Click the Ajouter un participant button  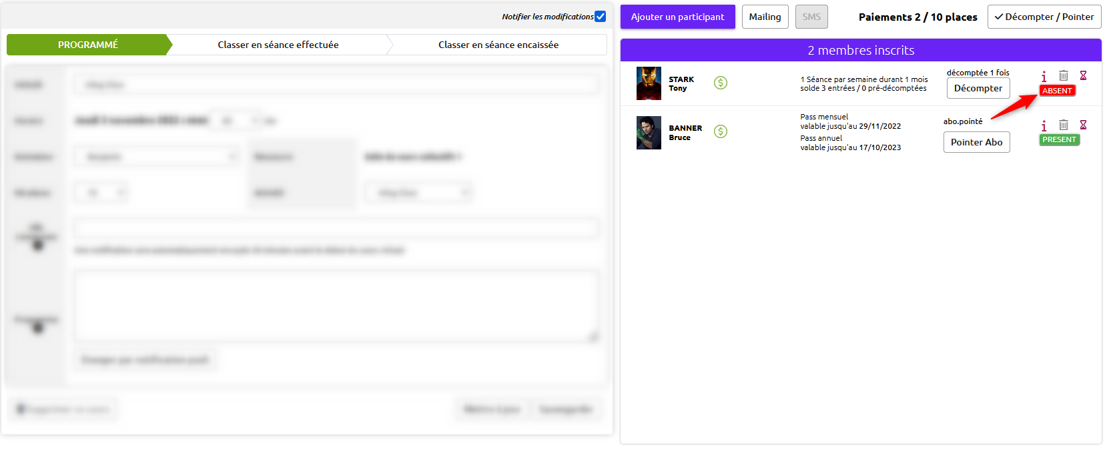point(677,17)
